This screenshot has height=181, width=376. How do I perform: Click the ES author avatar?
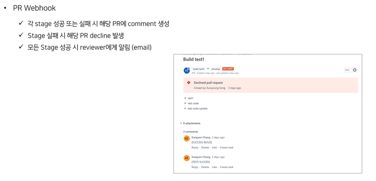pyautogui.click(x=187, y=71)
